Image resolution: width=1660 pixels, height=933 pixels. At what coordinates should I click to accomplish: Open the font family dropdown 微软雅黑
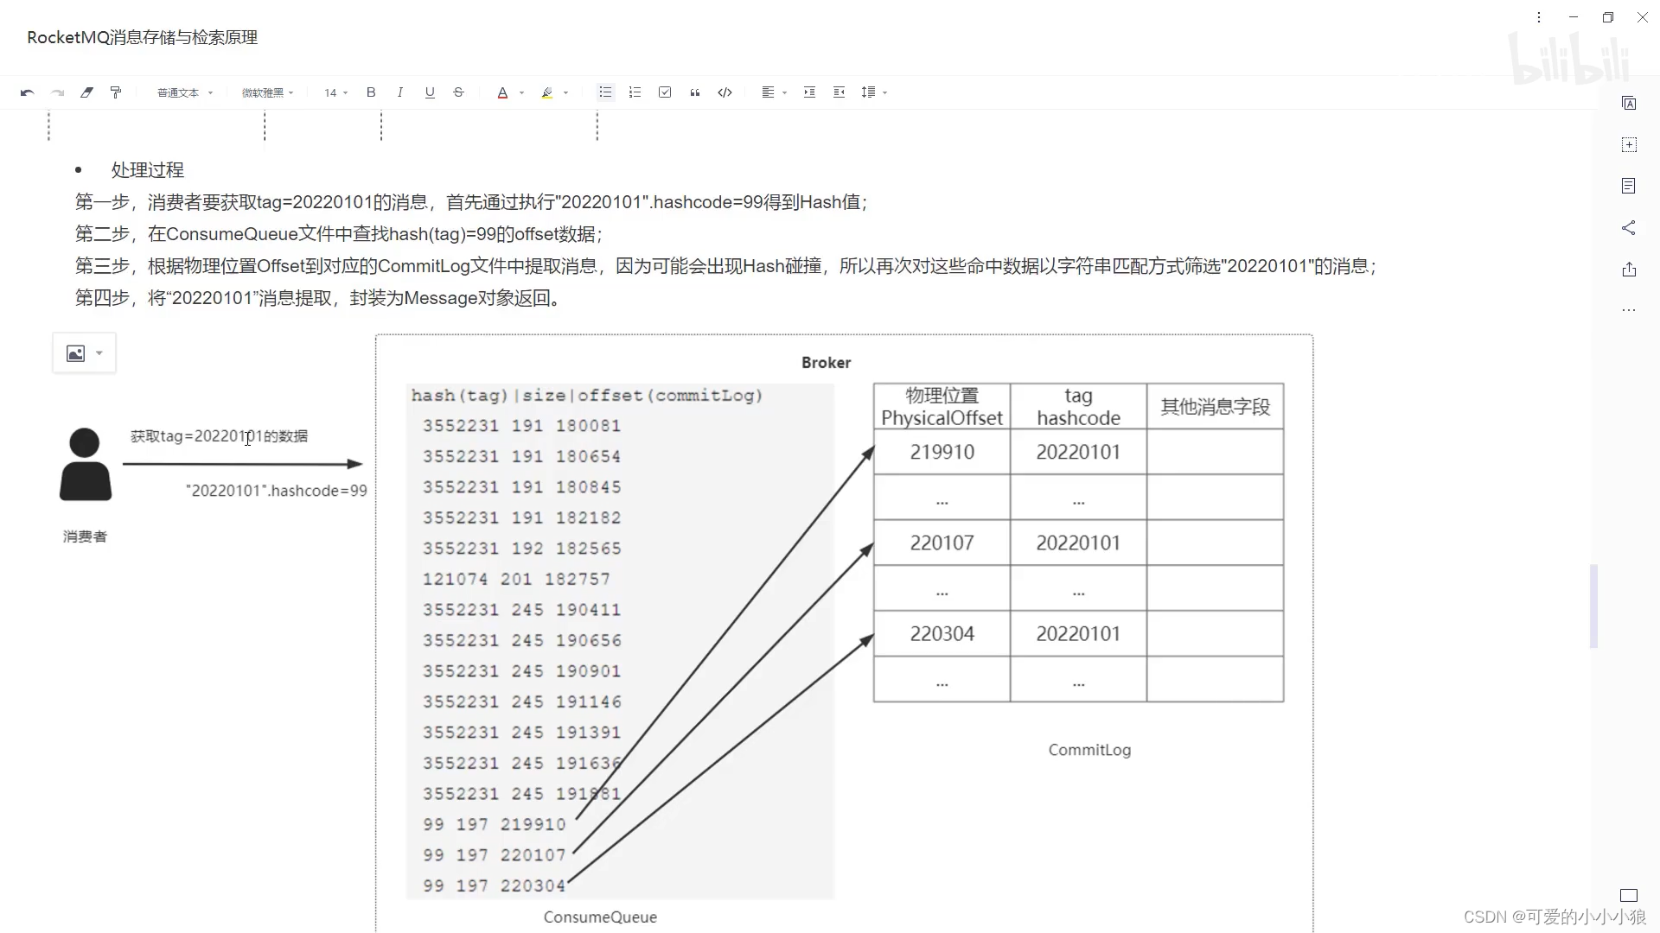(268, 92)
